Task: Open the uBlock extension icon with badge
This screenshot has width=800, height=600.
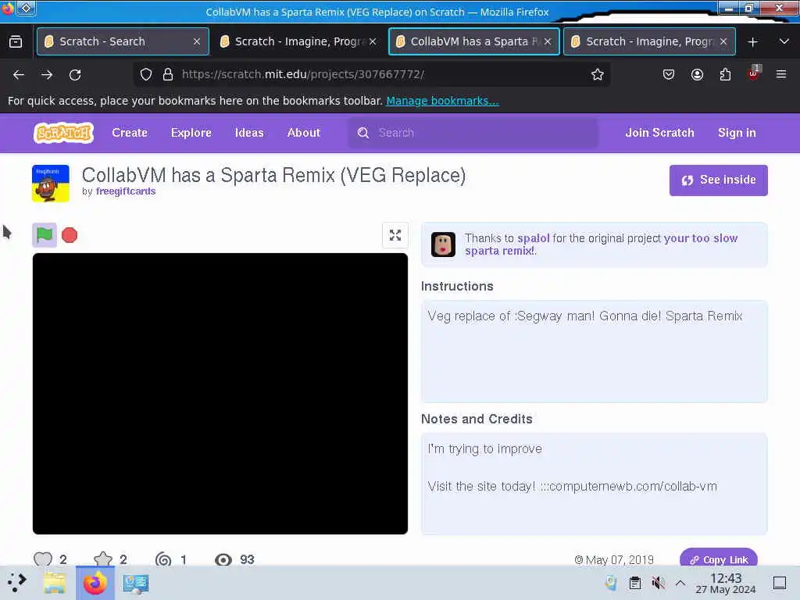Action: coord(754,73)
